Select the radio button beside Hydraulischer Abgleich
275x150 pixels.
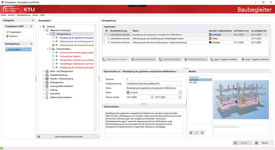coord(53,56)
